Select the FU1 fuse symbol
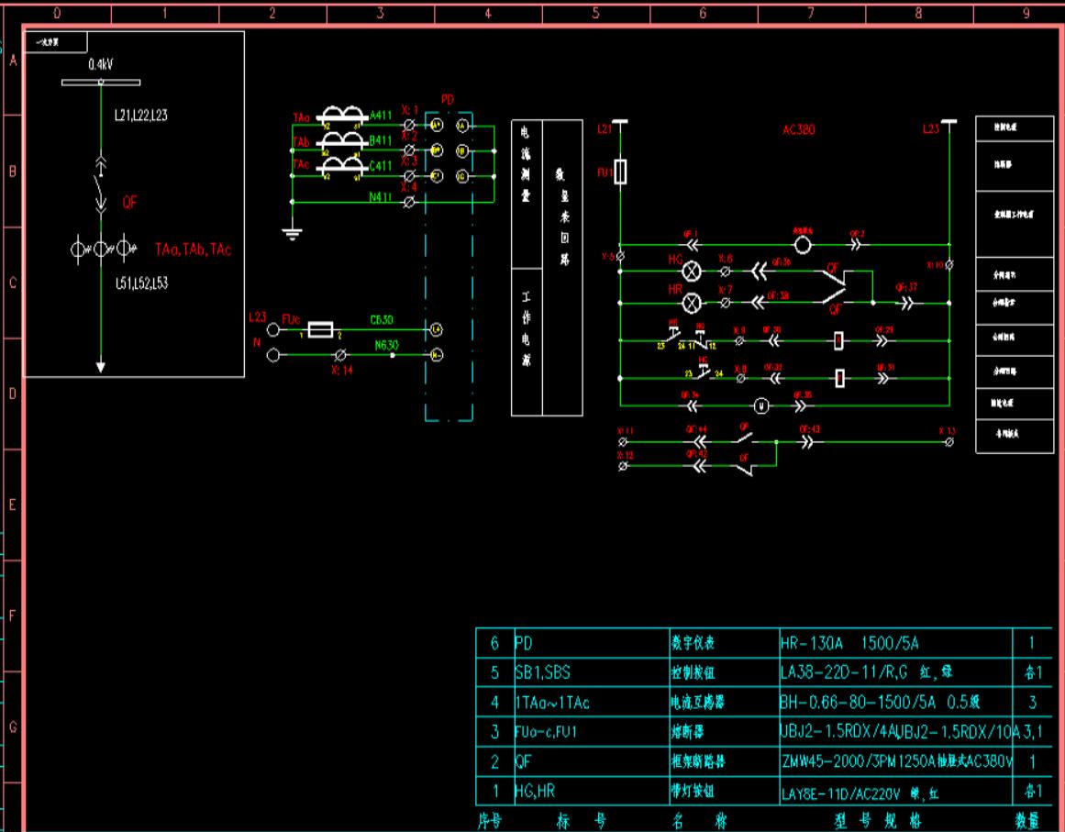 point(620,172)
